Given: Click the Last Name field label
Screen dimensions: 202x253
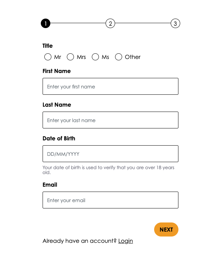Looking at the screenshot, I should (57, 105).
